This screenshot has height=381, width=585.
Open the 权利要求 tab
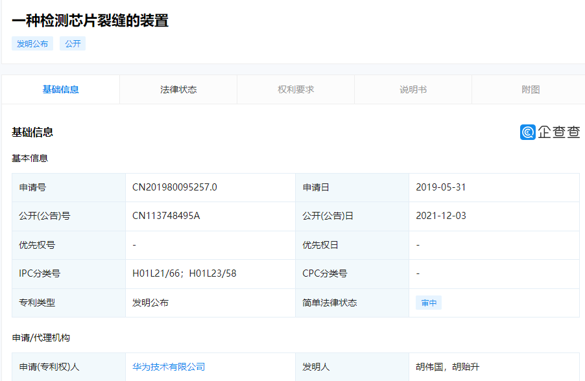[296, 89]
